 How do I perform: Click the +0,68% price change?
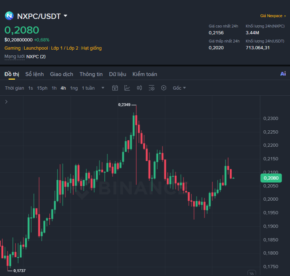(41, 40)
